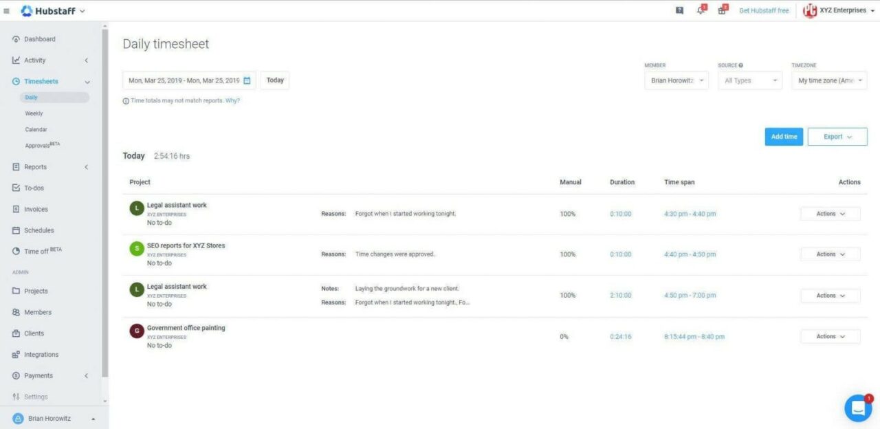
Task: Collapse the Timesheets sidebar section
Action: click(87, 81)
